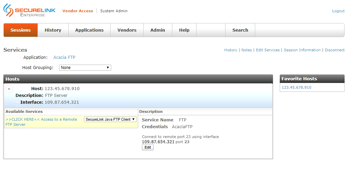The height and width of the screenshot is (170, 348).
Task: Log out using the Logout link
Action: coord(338,11)
